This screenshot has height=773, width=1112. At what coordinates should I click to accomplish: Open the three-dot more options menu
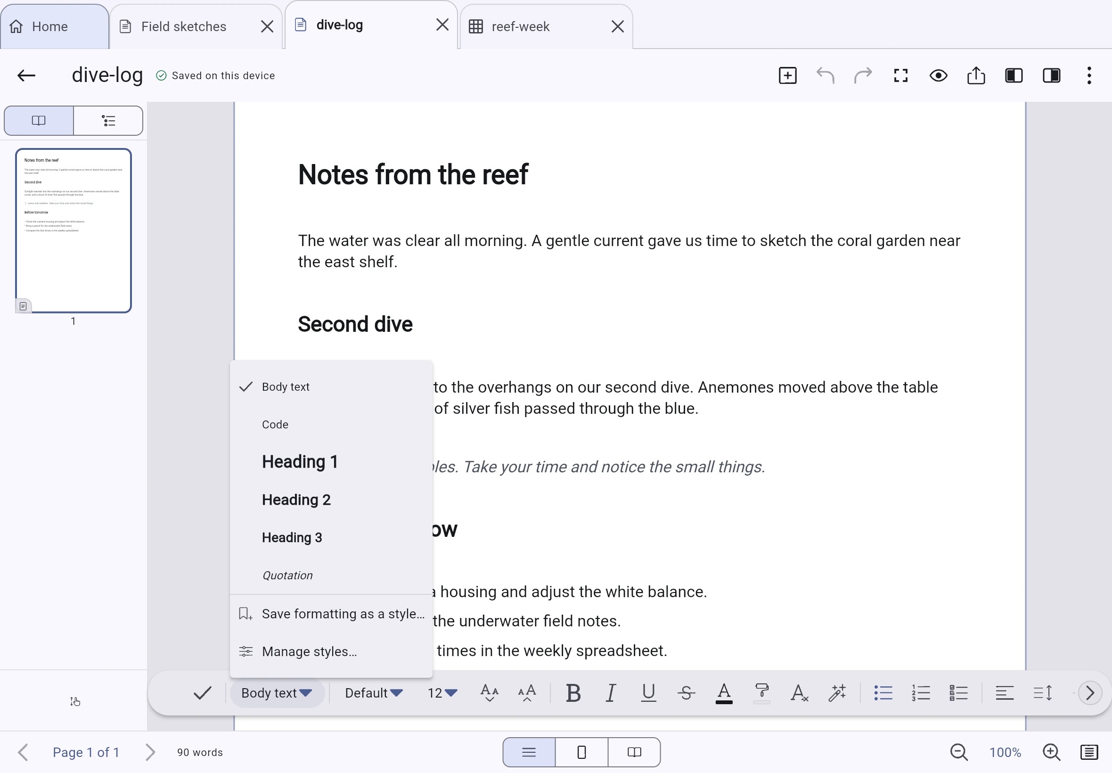pyautogui.click(x=1089, y=75)
